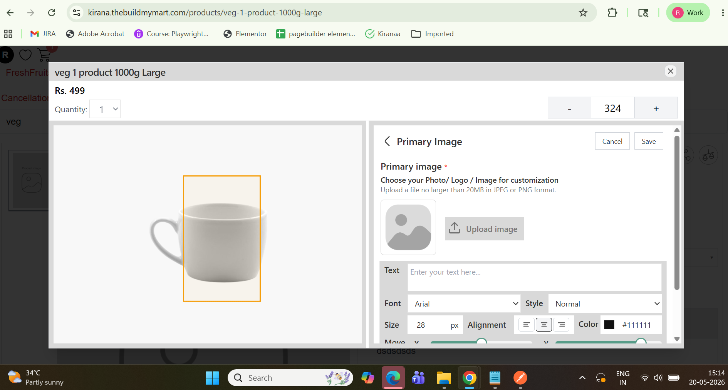Click the taskbar Search box
The image size is (728, 390).
pyautogui.click(x=290, y=378)
